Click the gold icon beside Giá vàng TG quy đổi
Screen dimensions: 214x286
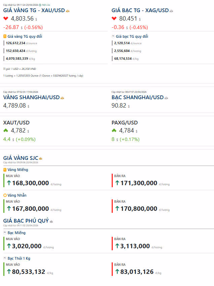[x=5, y=36]
